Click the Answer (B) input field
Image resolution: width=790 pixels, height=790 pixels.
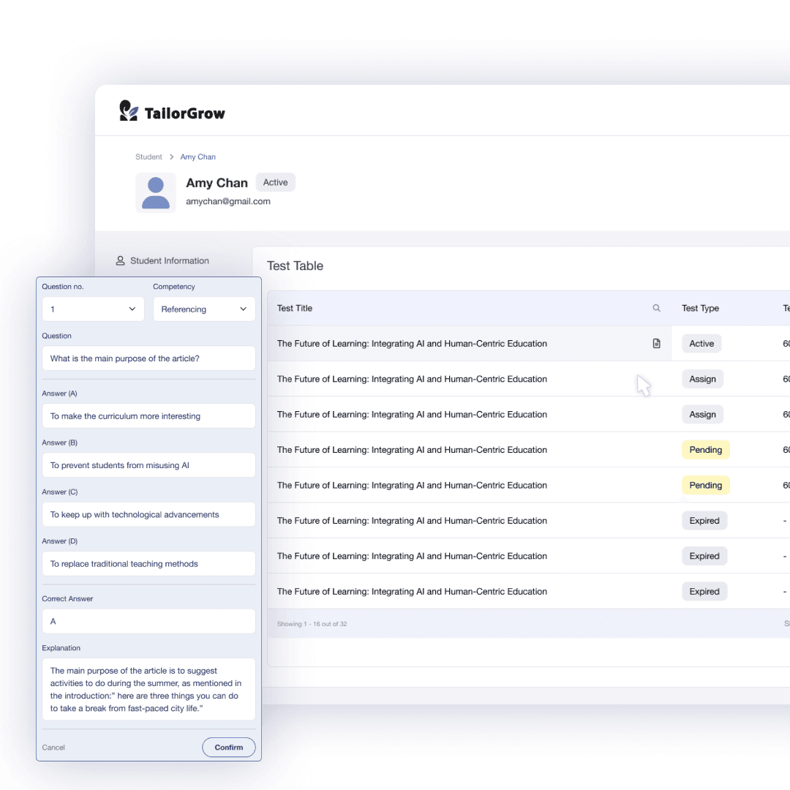(x=148, y=465)
